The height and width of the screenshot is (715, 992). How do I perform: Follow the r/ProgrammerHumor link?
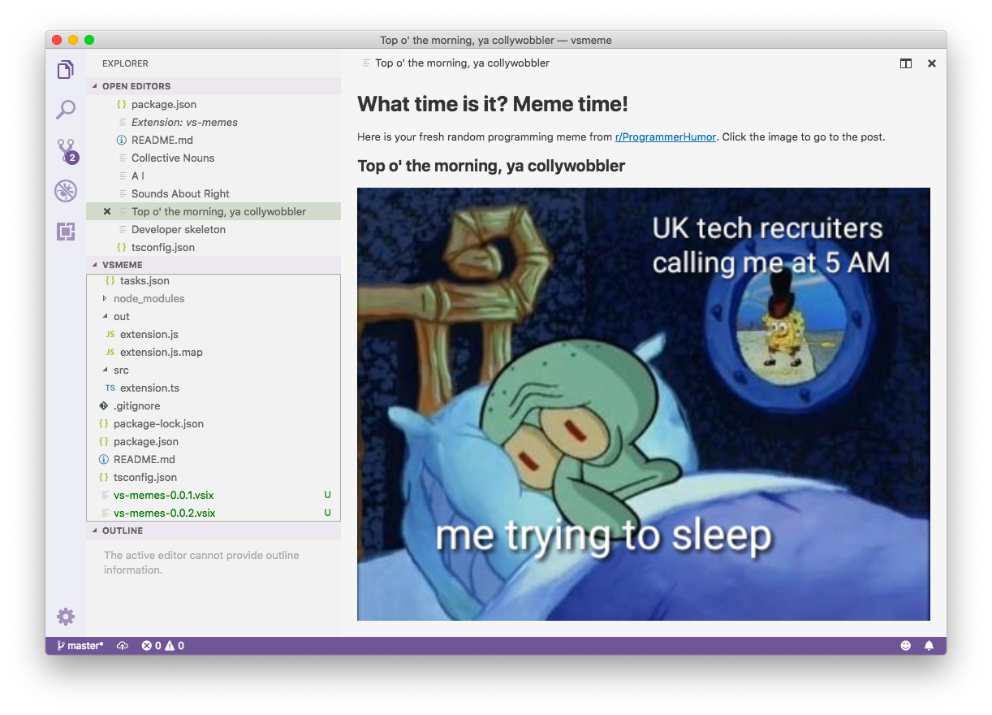click(666, 136)
